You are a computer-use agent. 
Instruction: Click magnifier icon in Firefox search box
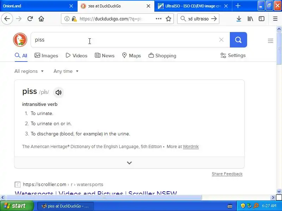point(183,19)
